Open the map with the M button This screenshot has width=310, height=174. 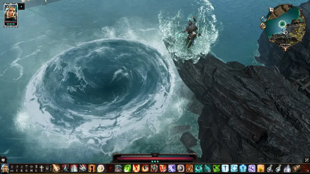31,168
